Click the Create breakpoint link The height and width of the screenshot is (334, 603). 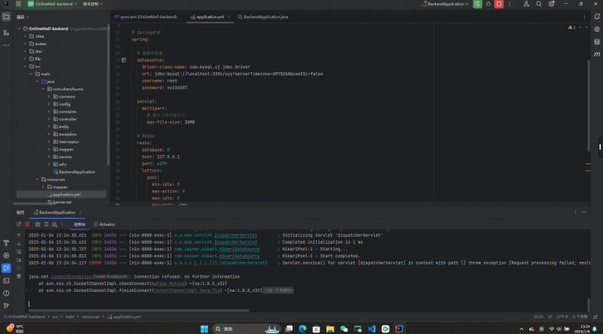[x=110, y=276]
